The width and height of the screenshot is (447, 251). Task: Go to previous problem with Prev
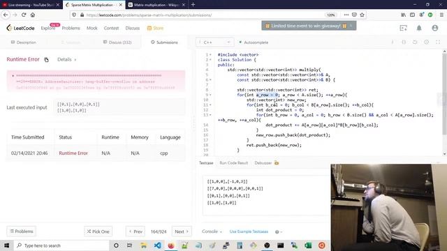pyautogui.click(x=135, y=231)
